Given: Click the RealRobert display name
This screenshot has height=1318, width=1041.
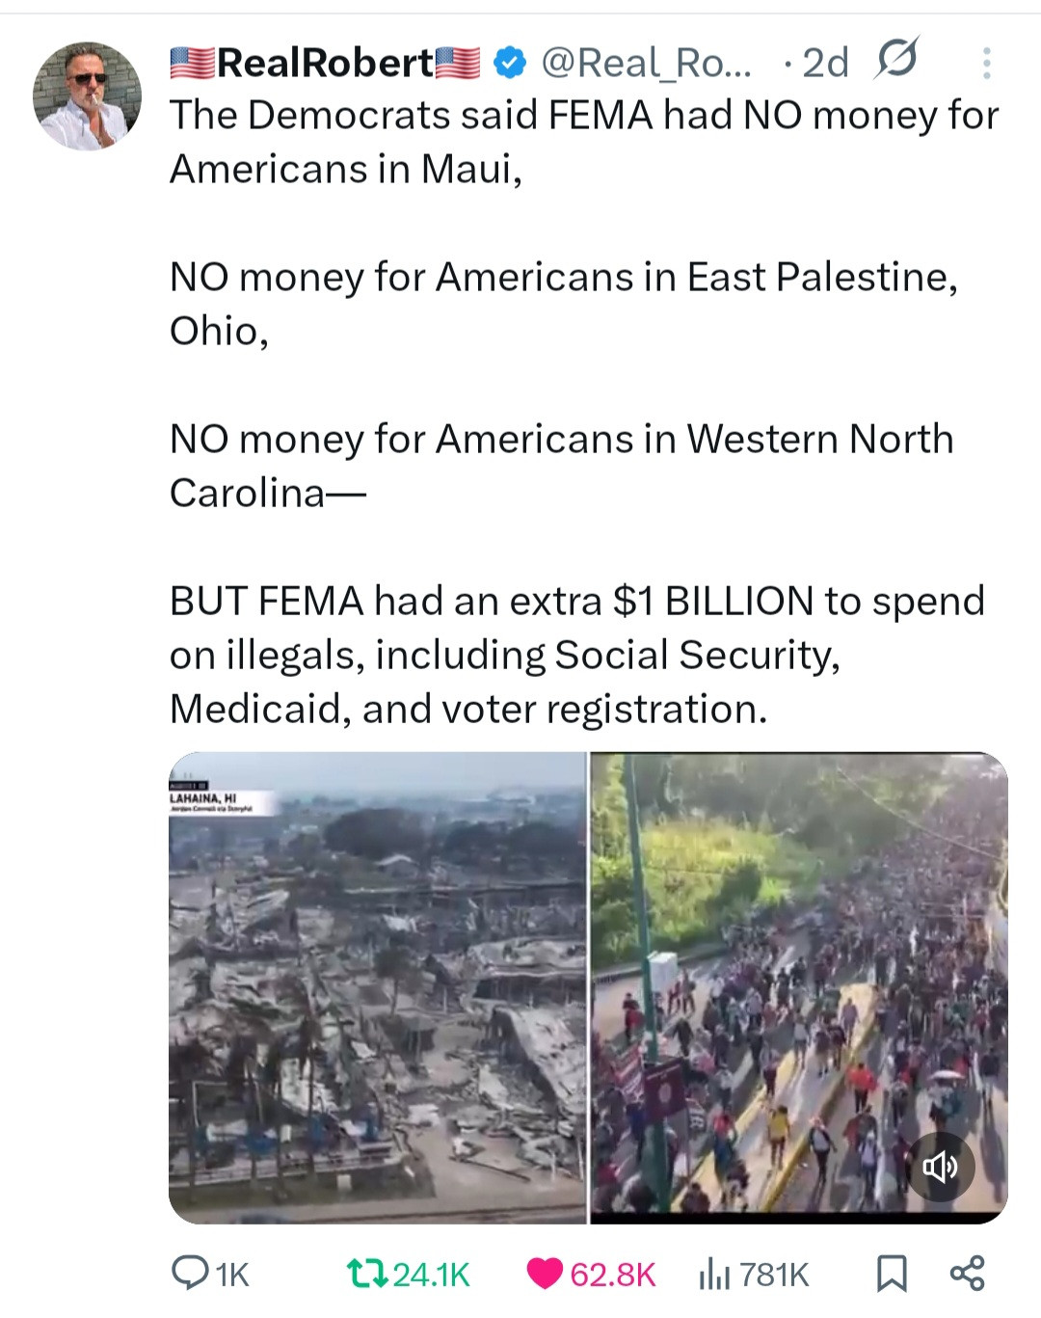Looking at the screenshot, I should pyautogui.click(x=325, y=63).
